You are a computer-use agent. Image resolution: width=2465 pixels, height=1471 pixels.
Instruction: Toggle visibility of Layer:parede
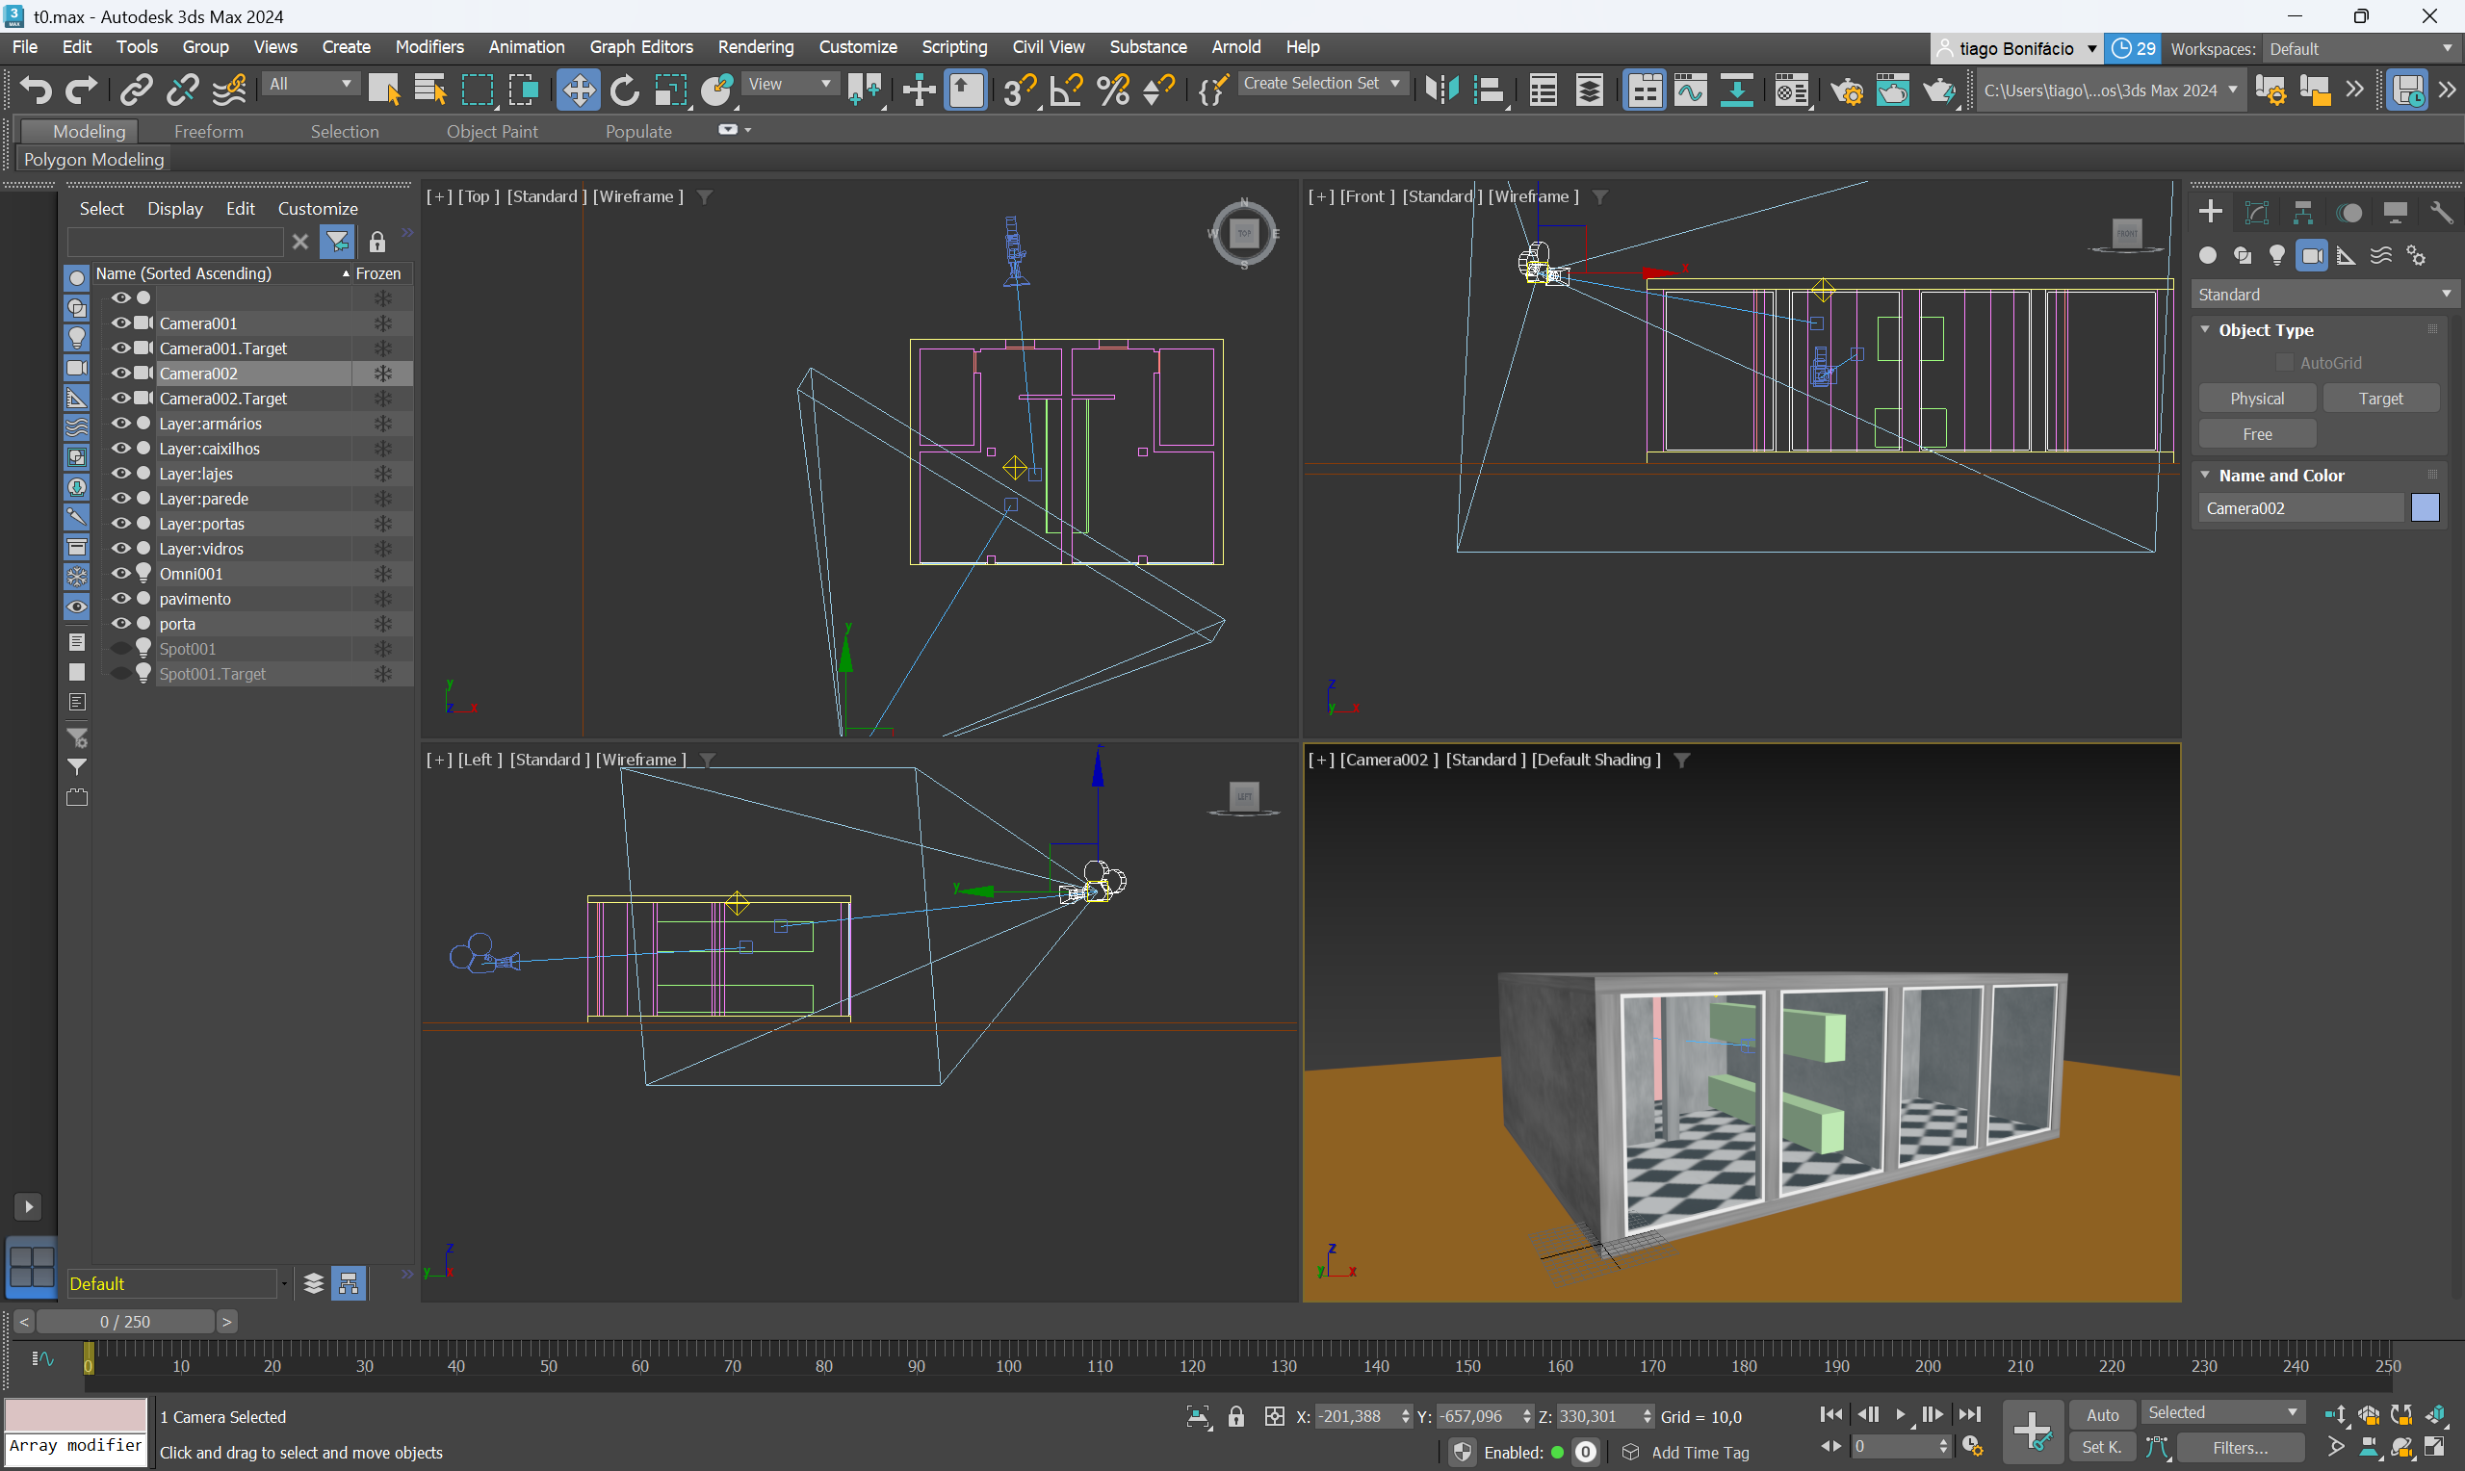121,498
